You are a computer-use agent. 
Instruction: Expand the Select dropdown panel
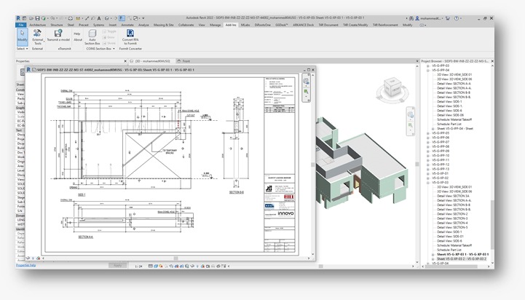(23, 49)
